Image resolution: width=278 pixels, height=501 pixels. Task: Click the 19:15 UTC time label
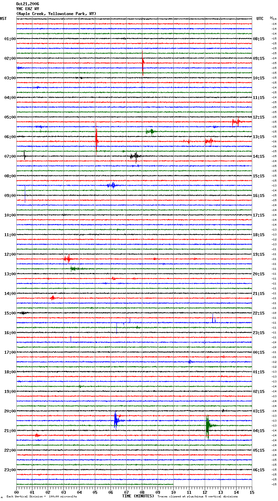click(259, 254)
